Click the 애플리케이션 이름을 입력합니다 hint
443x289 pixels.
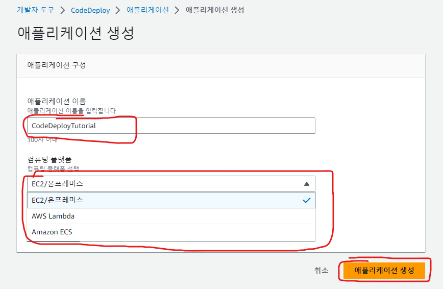(71, 111)
